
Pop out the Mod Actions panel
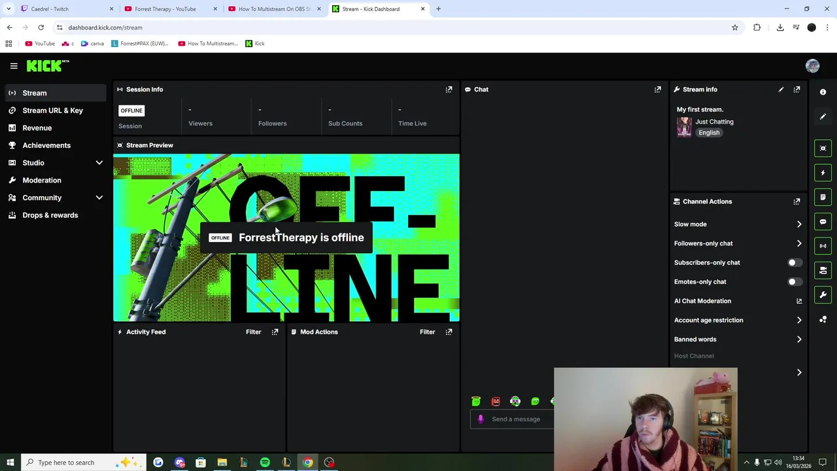pos(449,332)
